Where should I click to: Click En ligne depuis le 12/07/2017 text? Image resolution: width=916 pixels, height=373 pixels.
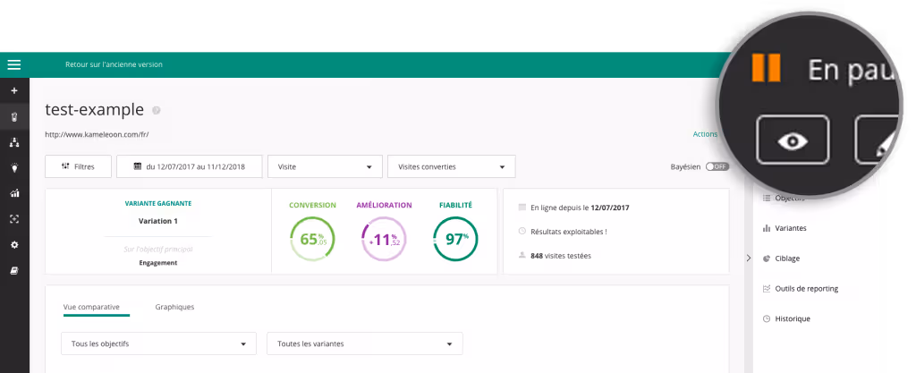pyautogui.click(x=580, y=208)
